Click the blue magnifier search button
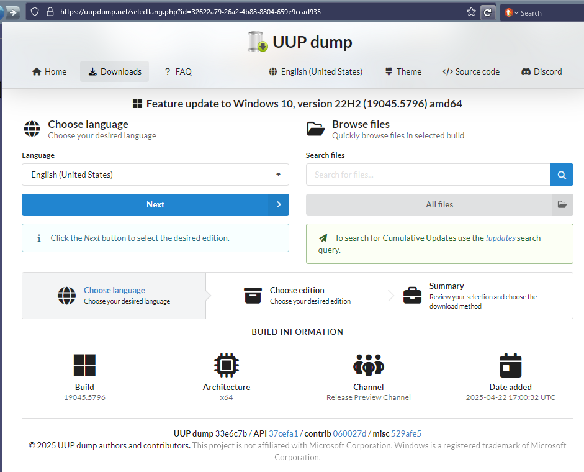The width and height of the screenshot is (584, 472). (562, 175)
